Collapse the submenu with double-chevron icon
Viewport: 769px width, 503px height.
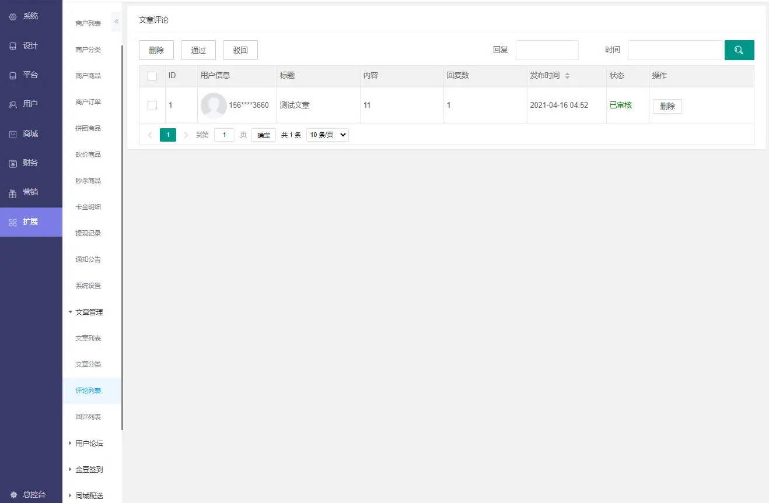(x=116, y=22)
